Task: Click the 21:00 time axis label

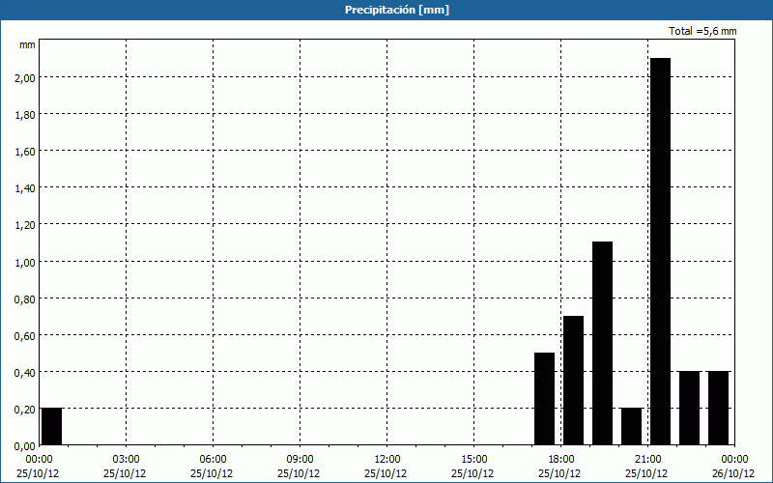Action: pyautogui.click(x=647, y=460)
